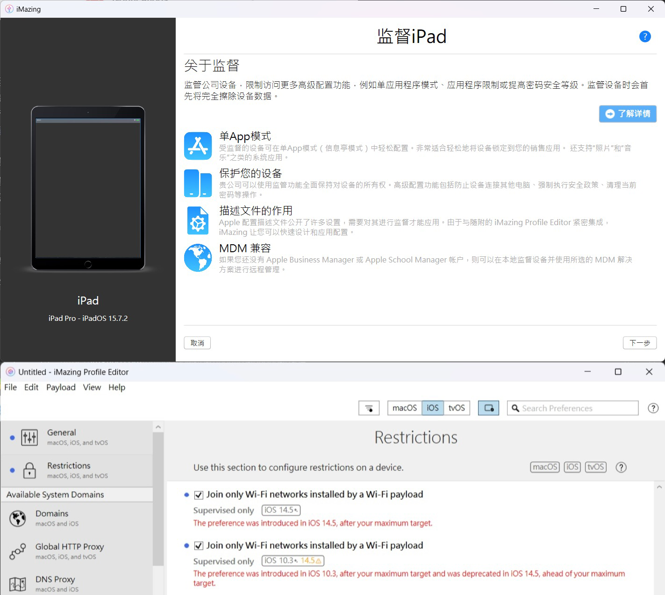Select Global HTTP Proxy in the sidebar

click(x=77, y=551)
